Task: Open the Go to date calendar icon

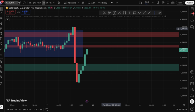Action: click(47, 109)
